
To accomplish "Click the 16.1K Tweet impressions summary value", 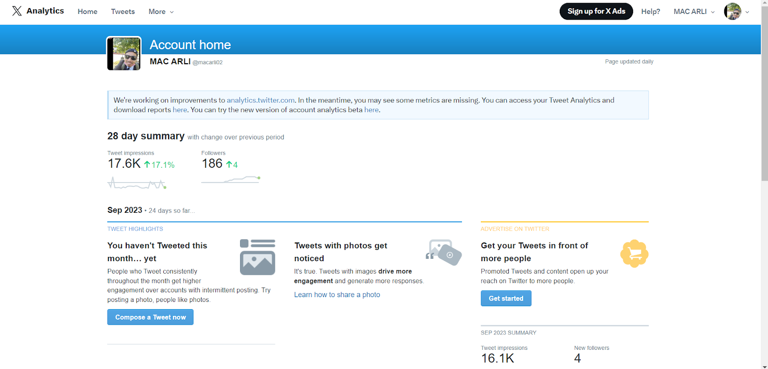I will [497, 358].
